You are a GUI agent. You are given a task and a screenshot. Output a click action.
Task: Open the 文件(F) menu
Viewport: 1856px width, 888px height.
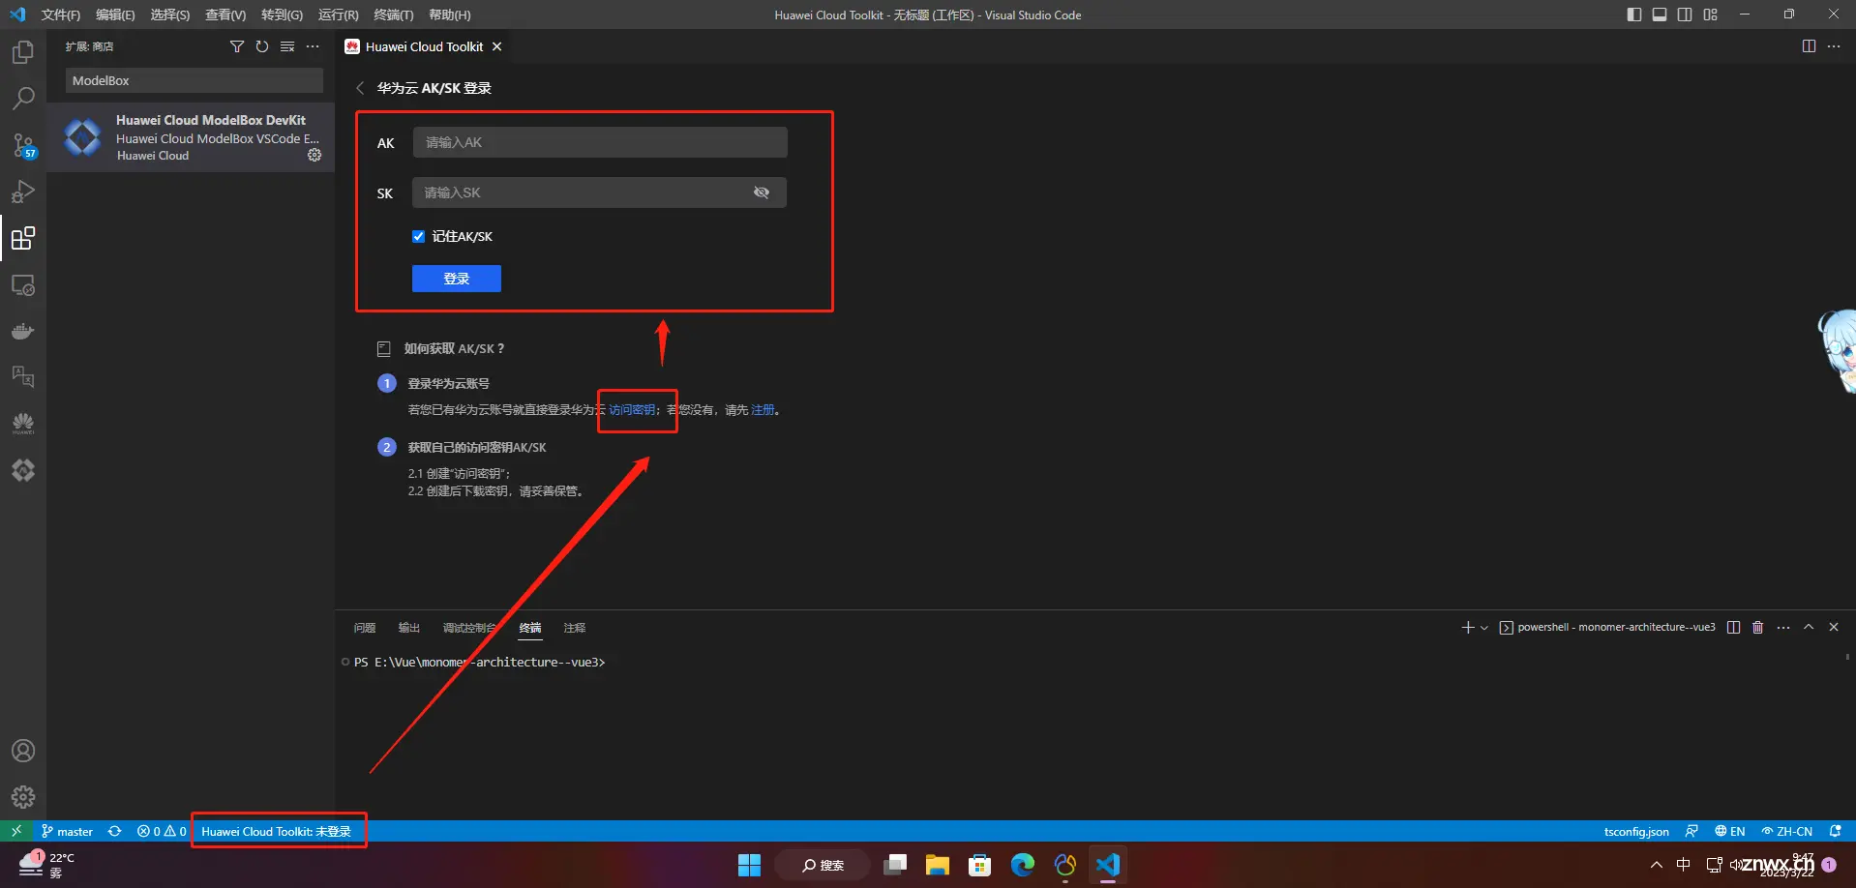pyautogui.click(x=61, y=15)
